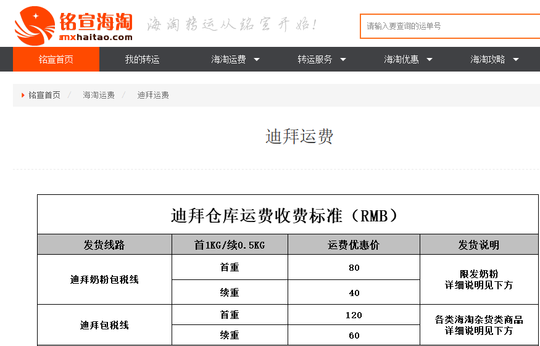
Task: Click the 发货线路 column header
Action: [104, 245]
